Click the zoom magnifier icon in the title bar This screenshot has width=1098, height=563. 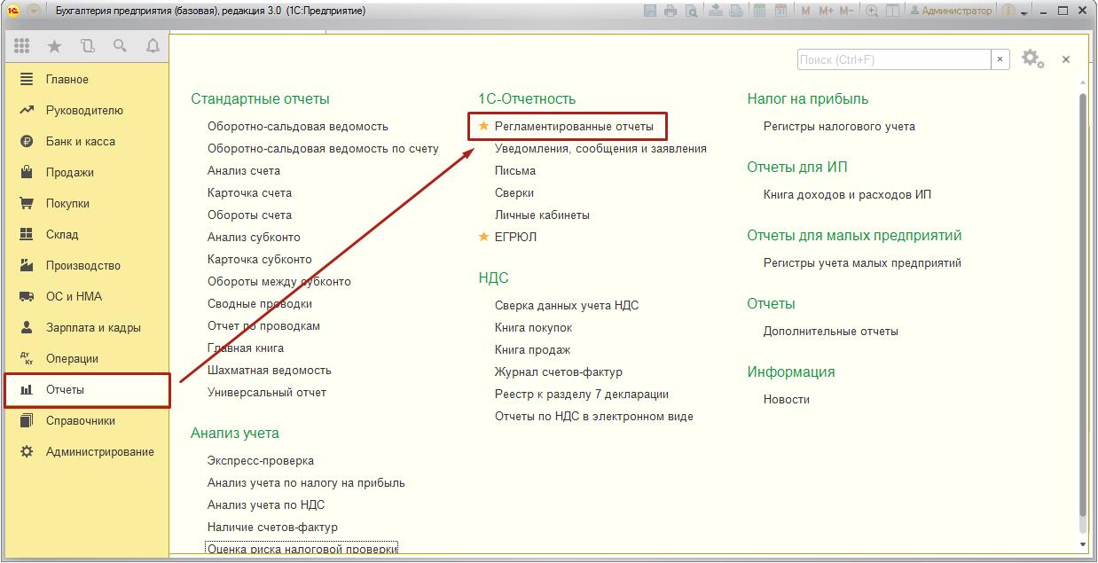click(x=872, y=11)
